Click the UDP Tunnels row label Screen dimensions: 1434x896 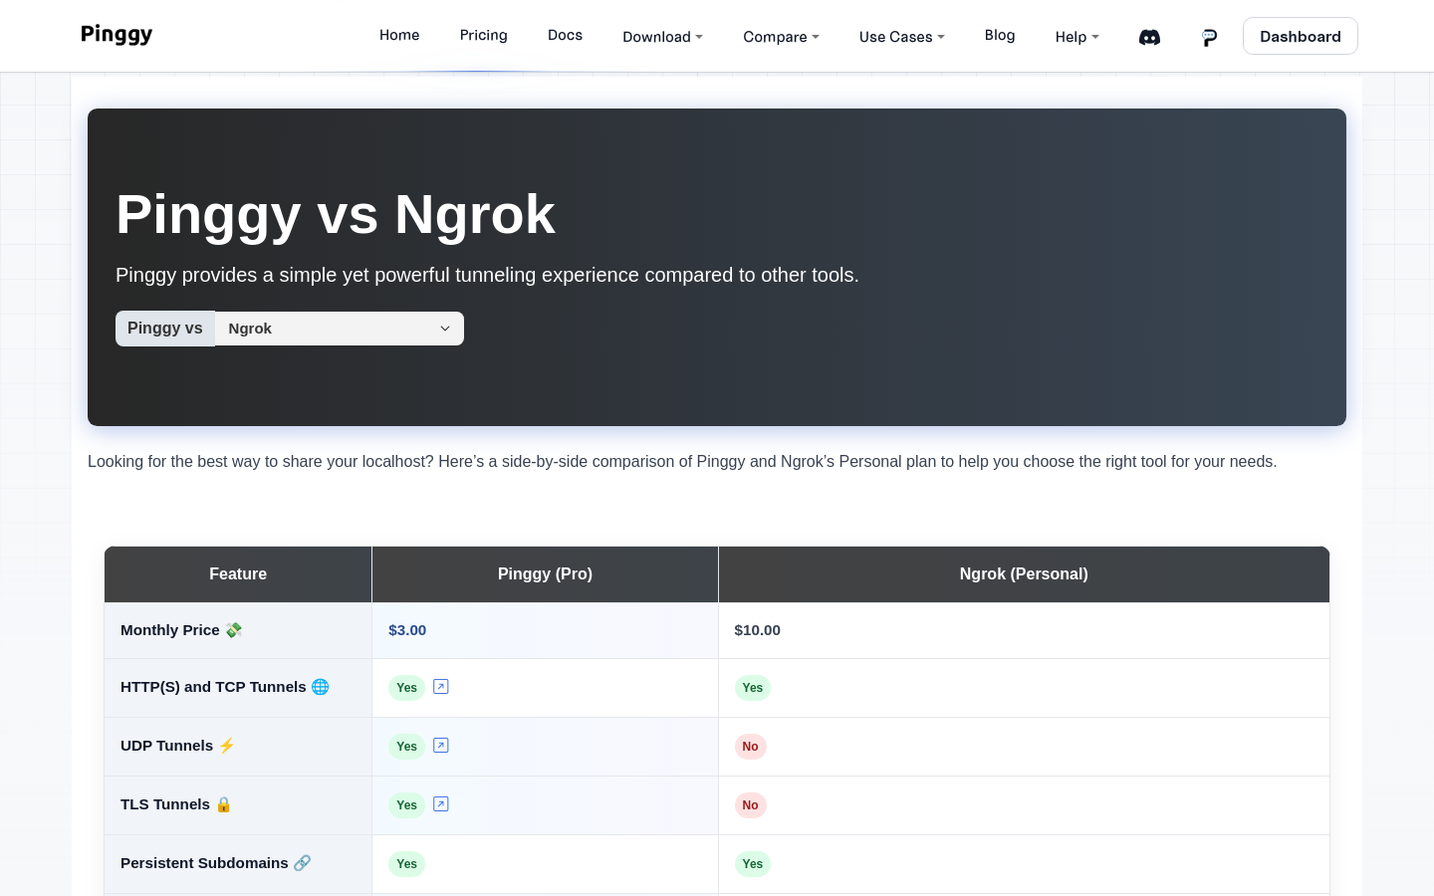coord(177,746)
